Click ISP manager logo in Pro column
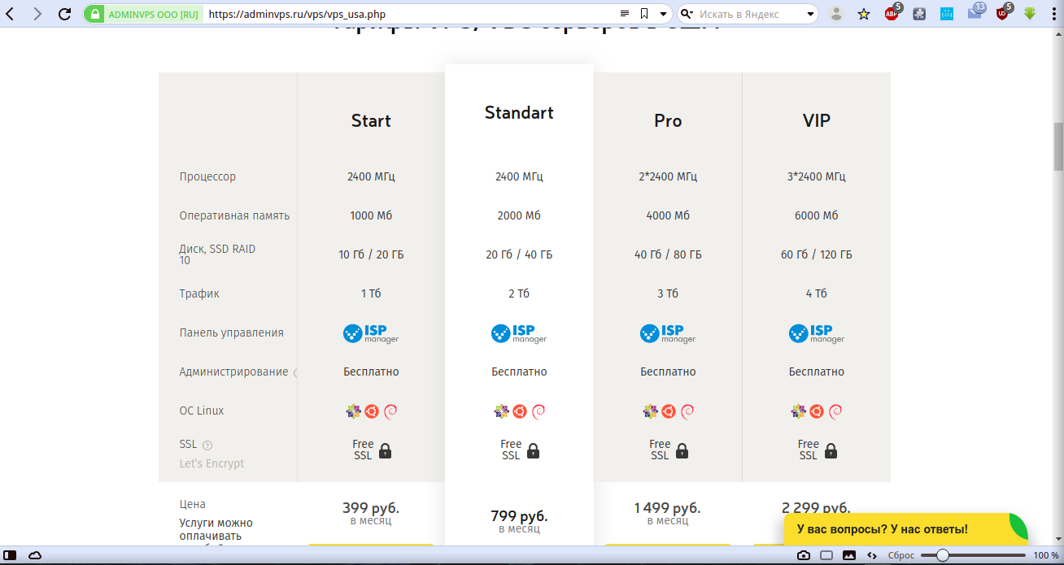The image size is (1064, 565). [668, 333]
